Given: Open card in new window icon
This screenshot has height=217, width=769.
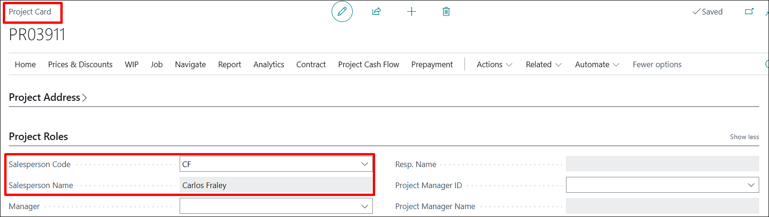Looking at the screenshot, I should (749, 12).
